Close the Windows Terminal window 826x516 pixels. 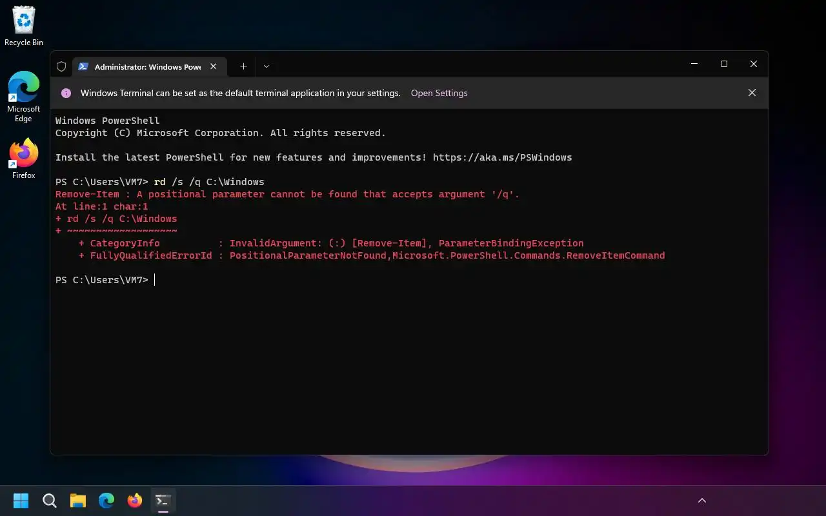coord(754,64)
